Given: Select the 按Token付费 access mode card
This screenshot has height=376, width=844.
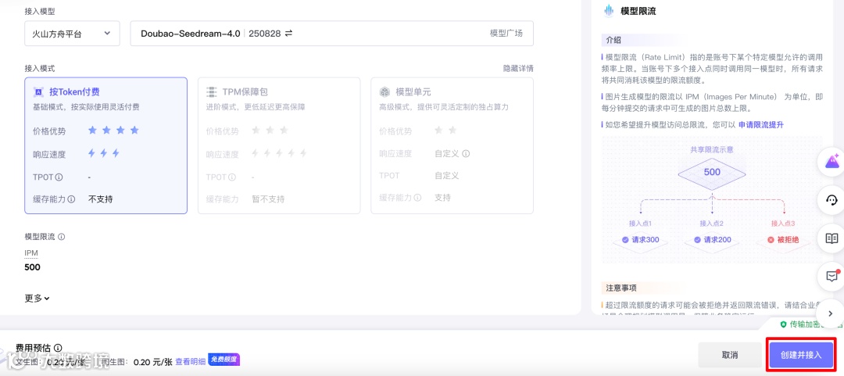Looking at the screenshot, I should click(x=106, y=145).
